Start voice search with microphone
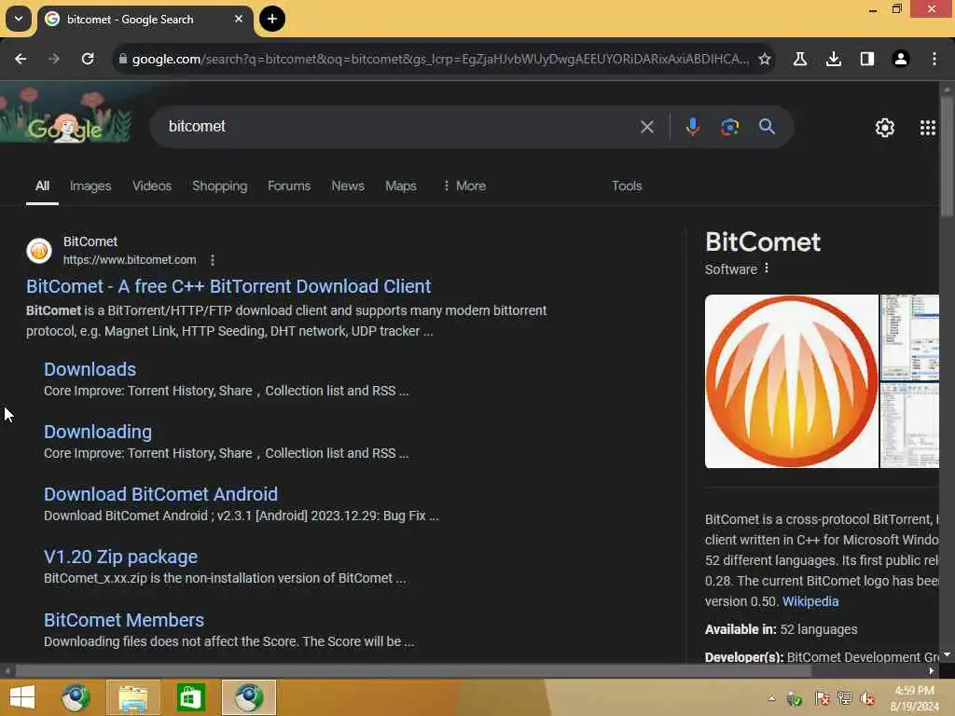 (693, 127)
